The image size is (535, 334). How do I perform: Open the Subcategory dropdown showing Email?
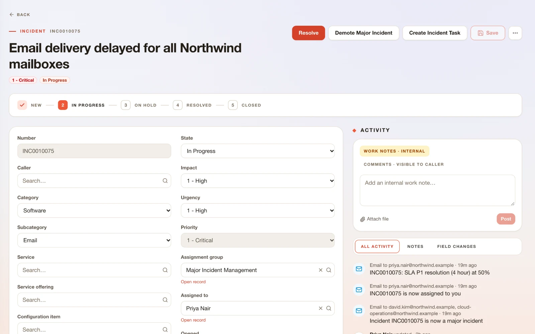[x=94, y=240]
